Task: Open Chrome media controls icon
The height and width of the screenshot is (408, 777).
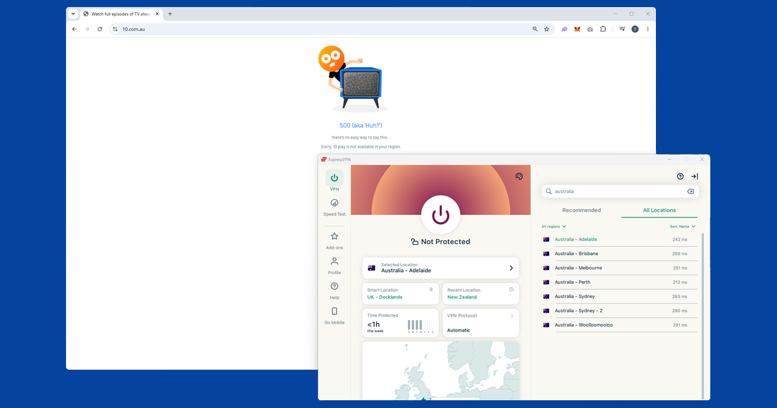Action: pos(622,29)
